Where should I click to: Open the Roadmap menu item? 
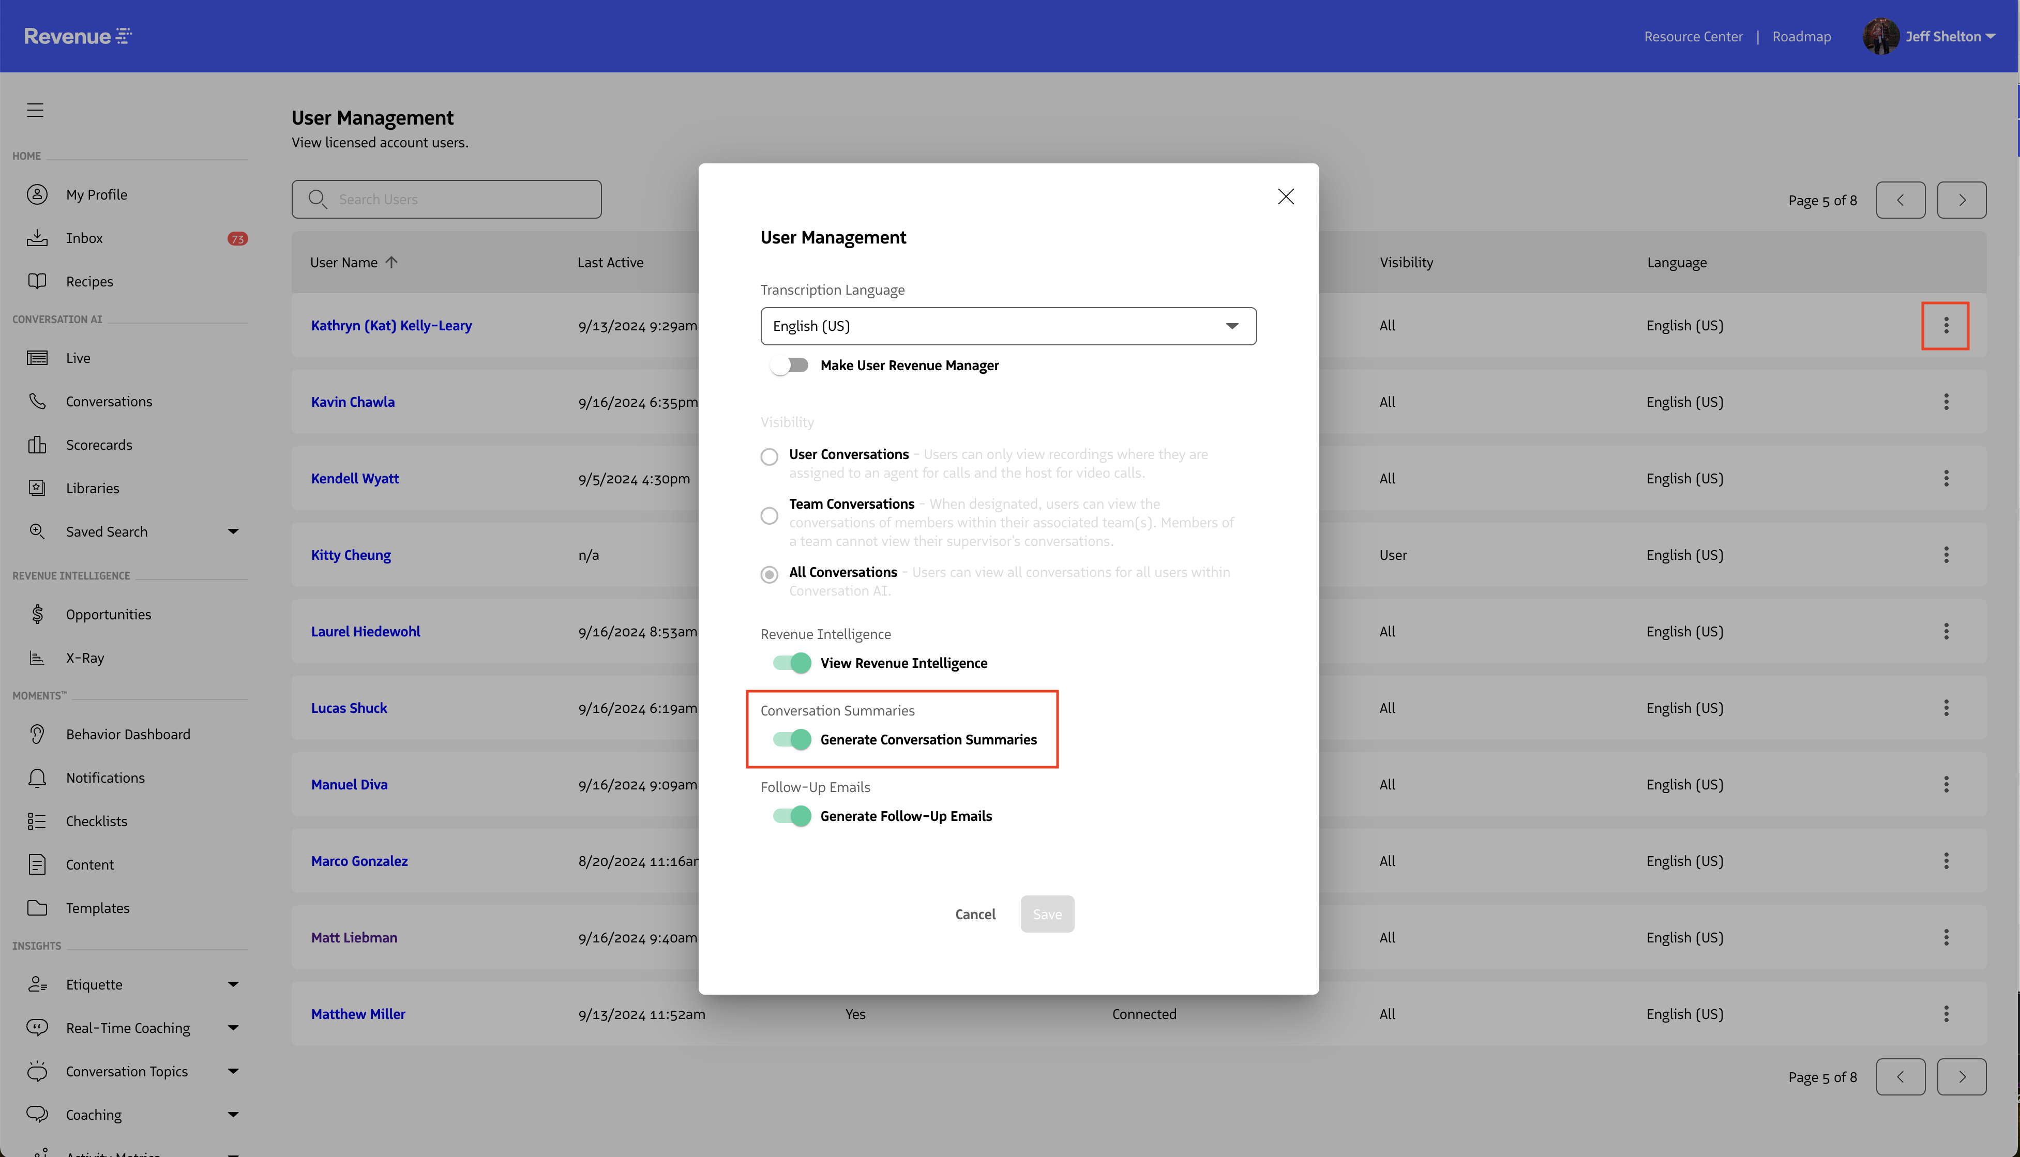point(1801,36)
